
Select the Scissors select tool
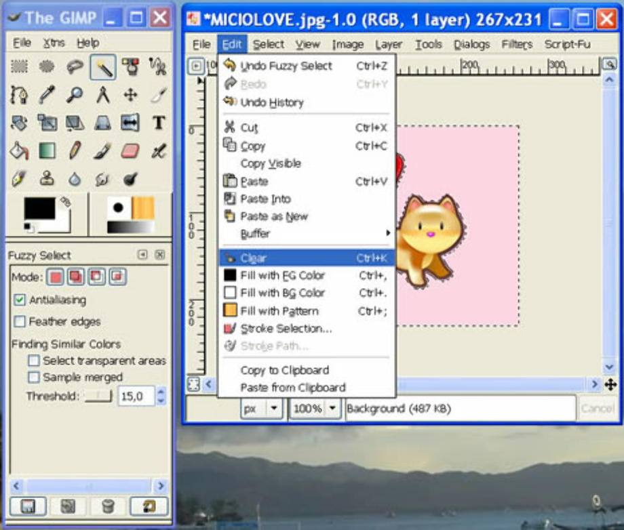coord(158,66)
